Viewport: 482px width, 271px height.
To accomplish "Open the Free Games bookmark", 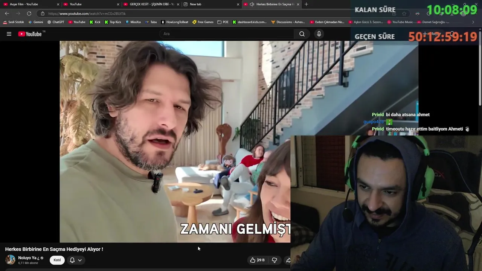I will tap(203, 22).
